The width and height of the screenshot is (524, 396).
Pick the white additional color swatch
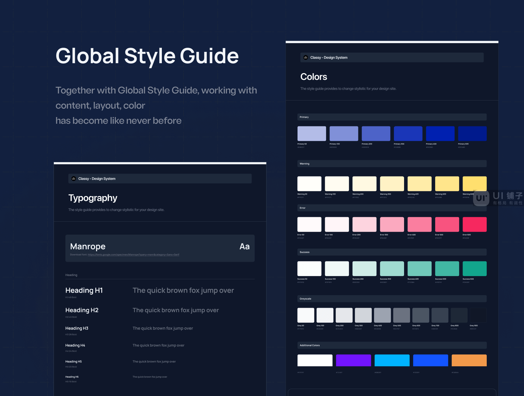[315, 360]
